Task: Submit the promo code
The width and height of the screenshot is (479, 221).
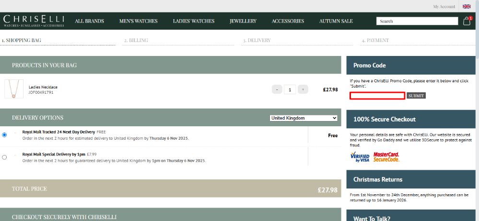Action: [416, 96]
